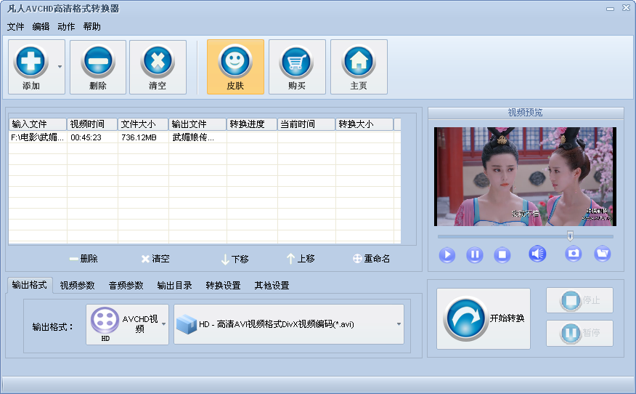Open the 动作 menu
Image resolution: width=636 pixels, height=394 pixels.
(x=66, y=27)
